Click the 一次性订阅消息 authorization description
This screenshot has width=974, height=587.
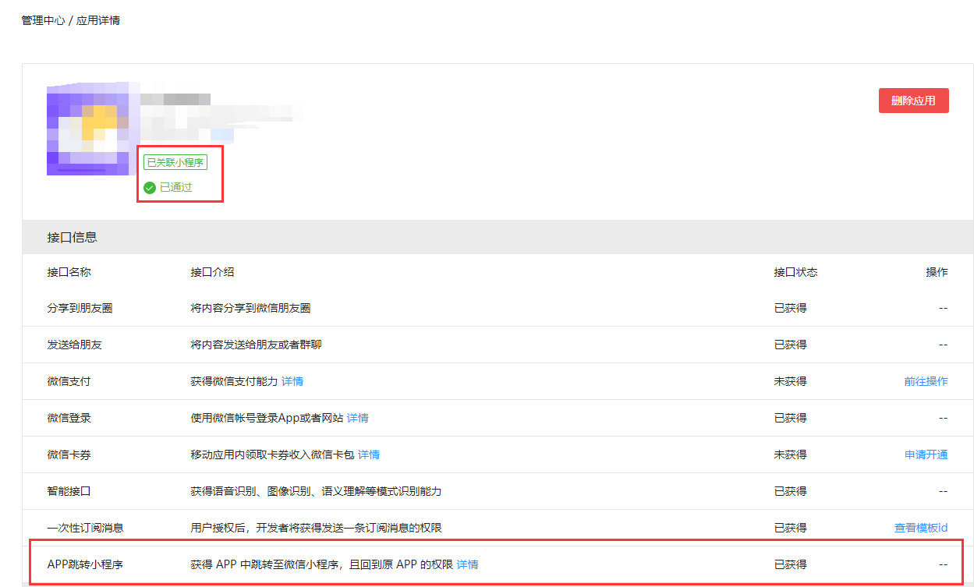pos(316,528)
